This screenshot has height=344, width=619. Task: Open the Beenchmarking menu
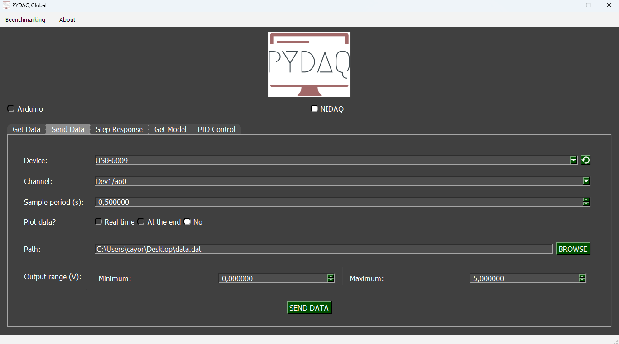(x=25, y=19)
